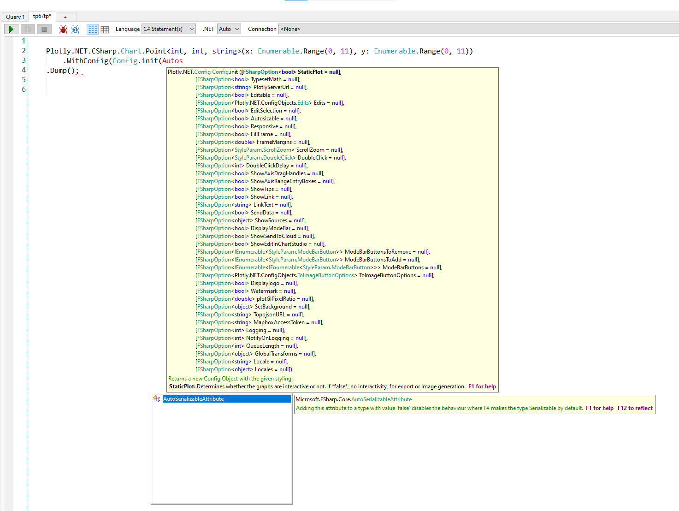Click the first 'Enumerable' identifier in code
The image size is (679, 511).
(278, 51)
